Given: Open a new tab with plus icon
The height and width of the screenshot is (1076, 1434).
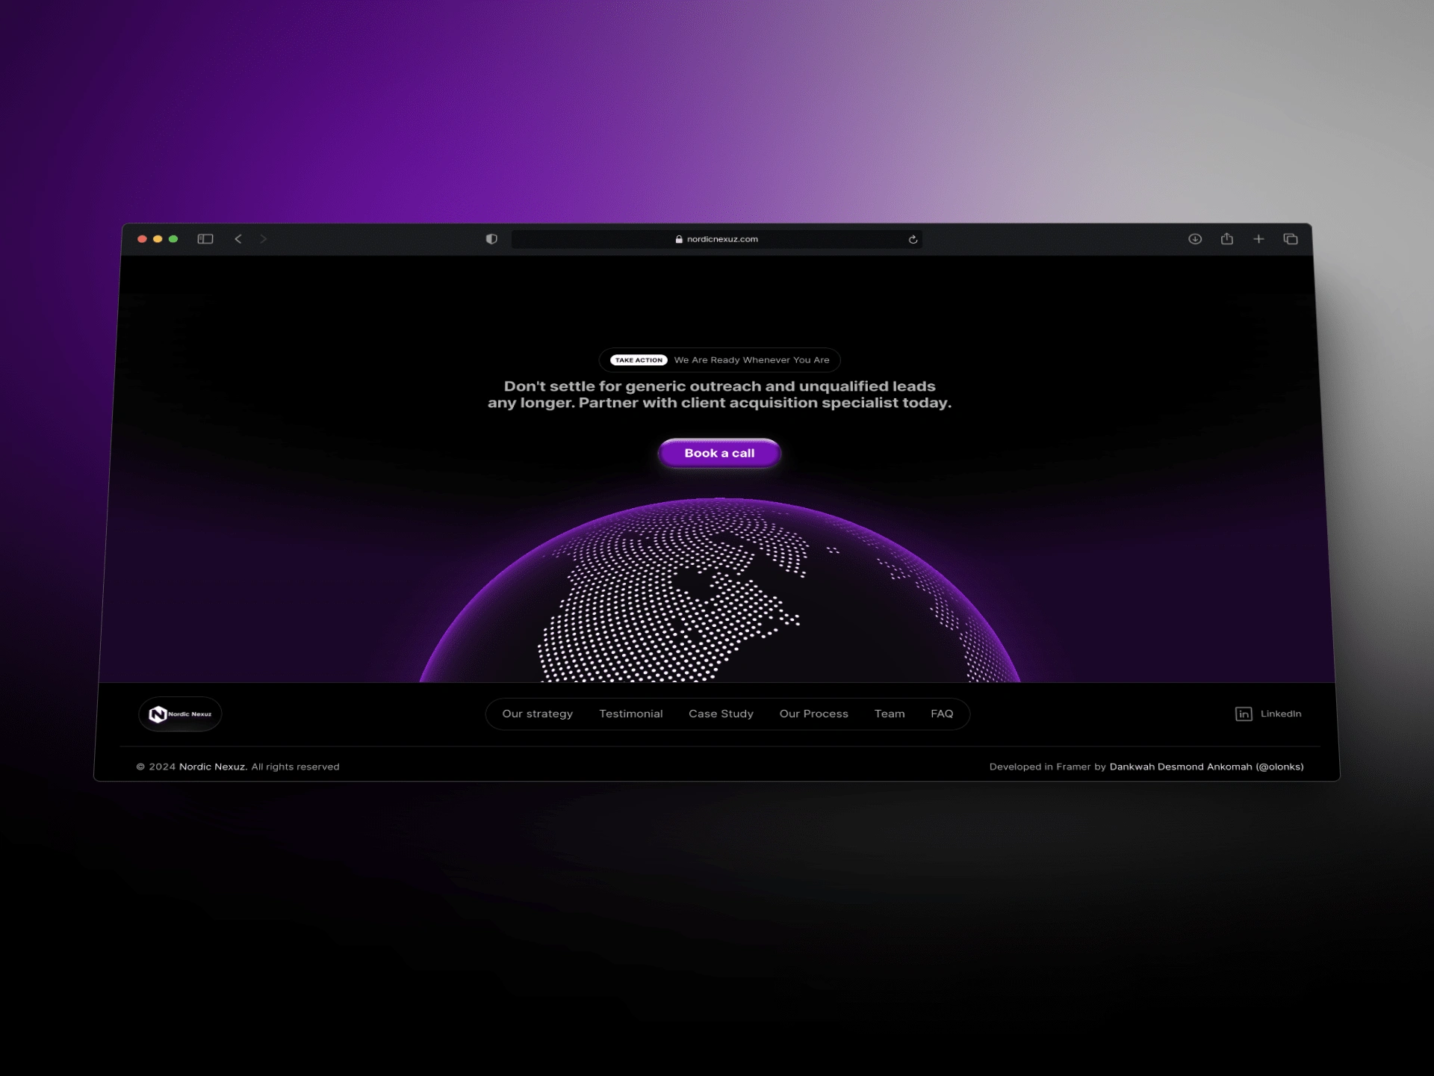Looking at the screenshot, I should [x=1258, y=239].
